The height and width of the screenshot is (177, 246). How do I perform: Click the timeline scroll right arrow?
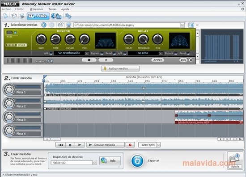click(221, 139)
